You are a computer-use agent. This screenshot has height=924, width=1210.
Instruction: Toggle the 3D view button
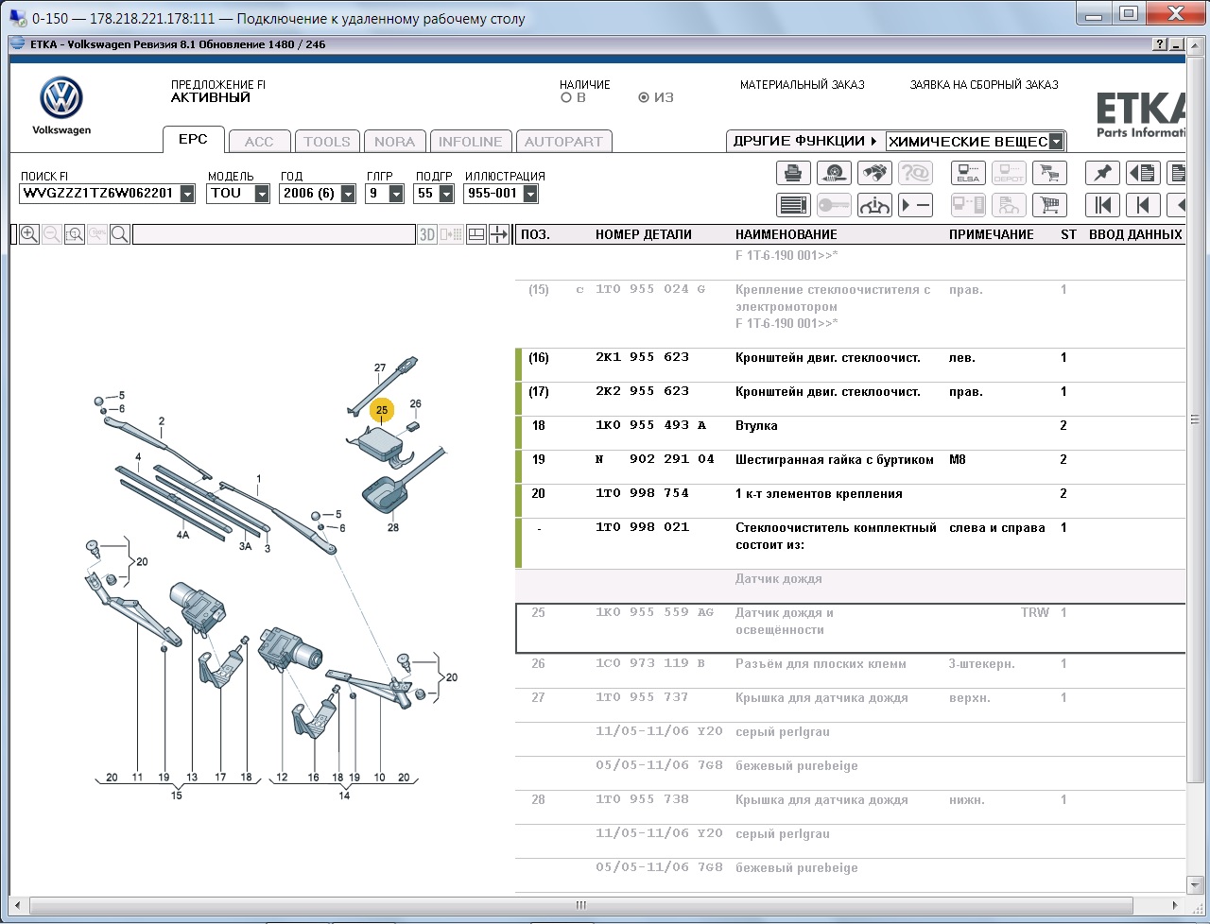(427, 234)
